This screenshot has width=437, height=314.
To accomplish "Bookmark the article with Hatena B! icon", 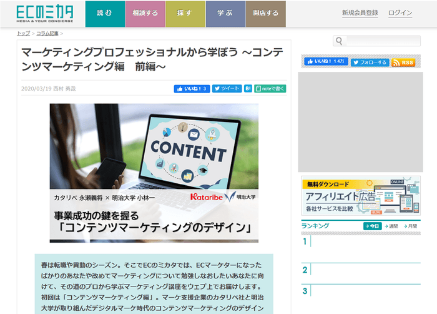I will [x=248, y=89].
